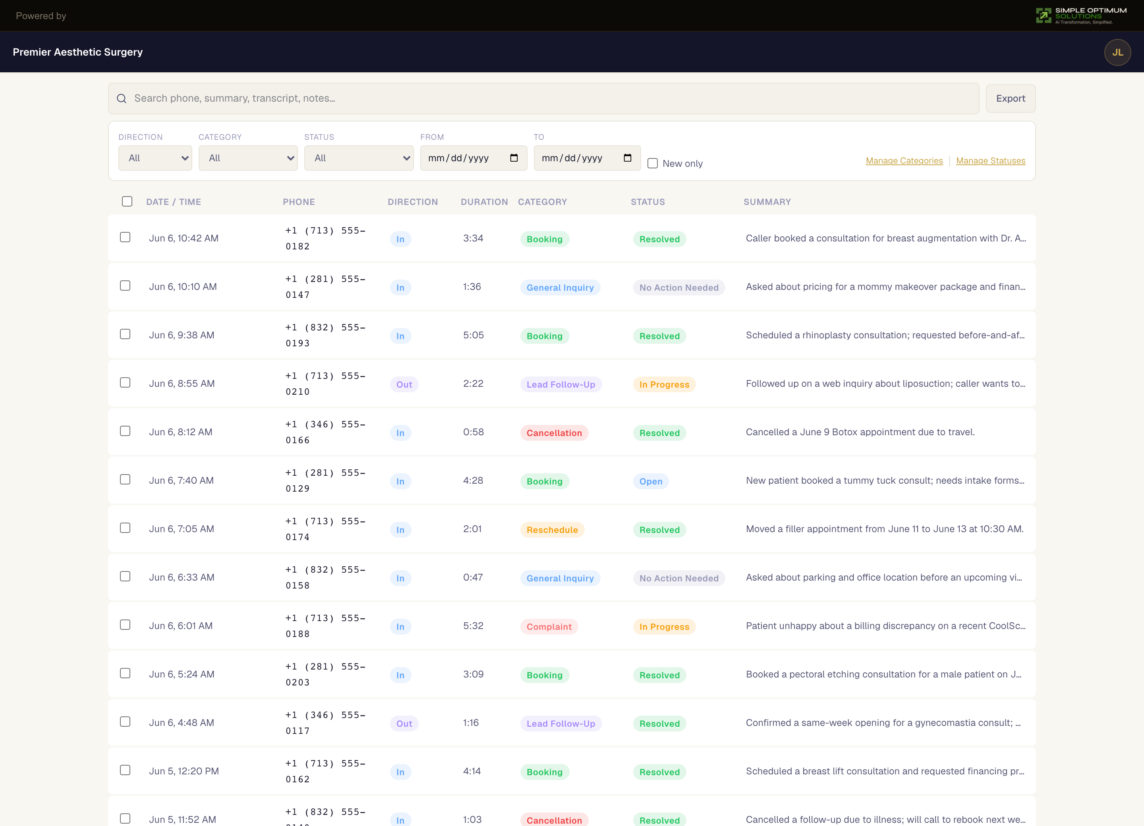Click the Simple Optimum Solutions logo
The width and height of the screenshot is (1144, 826).
pyautogui.click(x=1081, y=15)
